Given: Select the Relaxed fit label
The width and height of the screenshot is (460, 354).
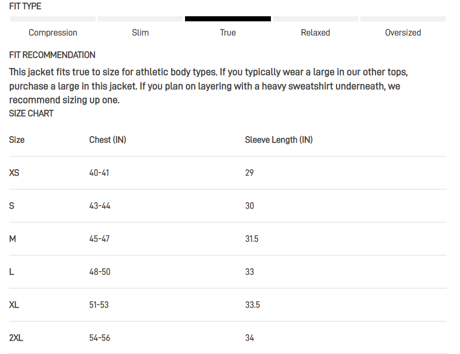Looking at the screenshot, I should click(315, 33).
